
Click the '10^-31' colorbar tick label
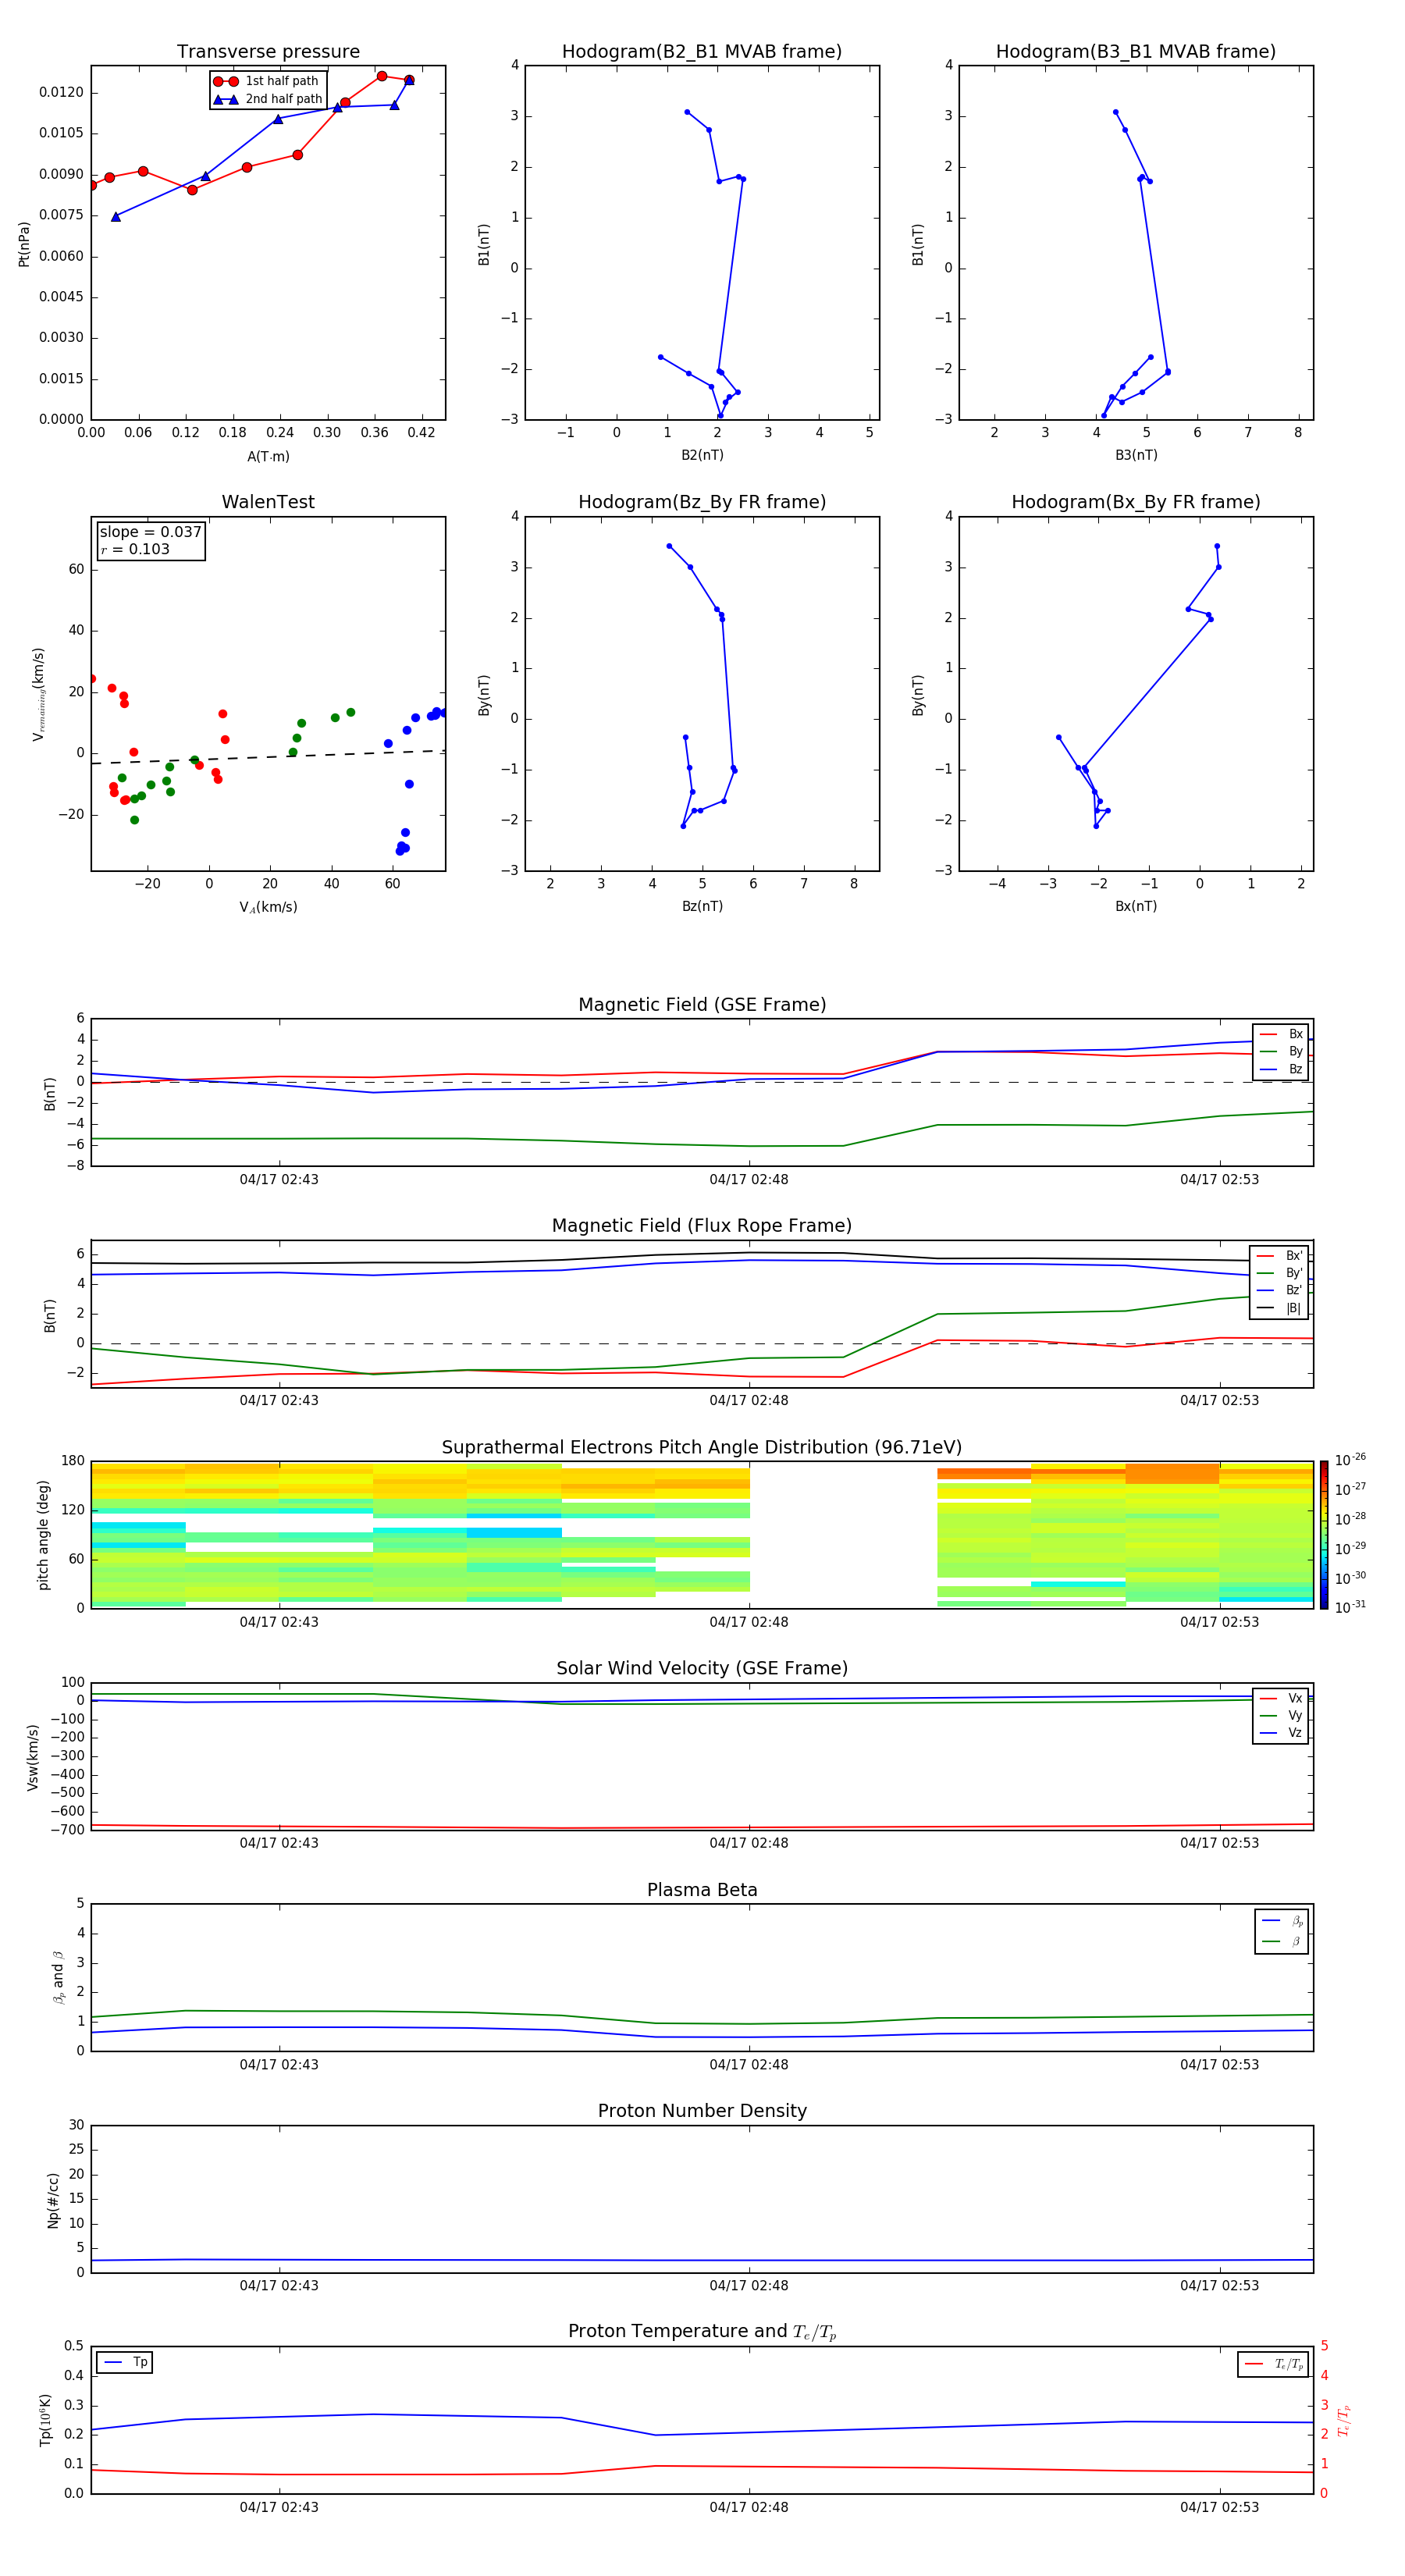tap(1350, 1607)
